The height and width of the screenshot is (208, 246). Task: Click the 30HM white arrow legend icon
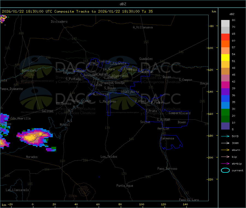225,143
